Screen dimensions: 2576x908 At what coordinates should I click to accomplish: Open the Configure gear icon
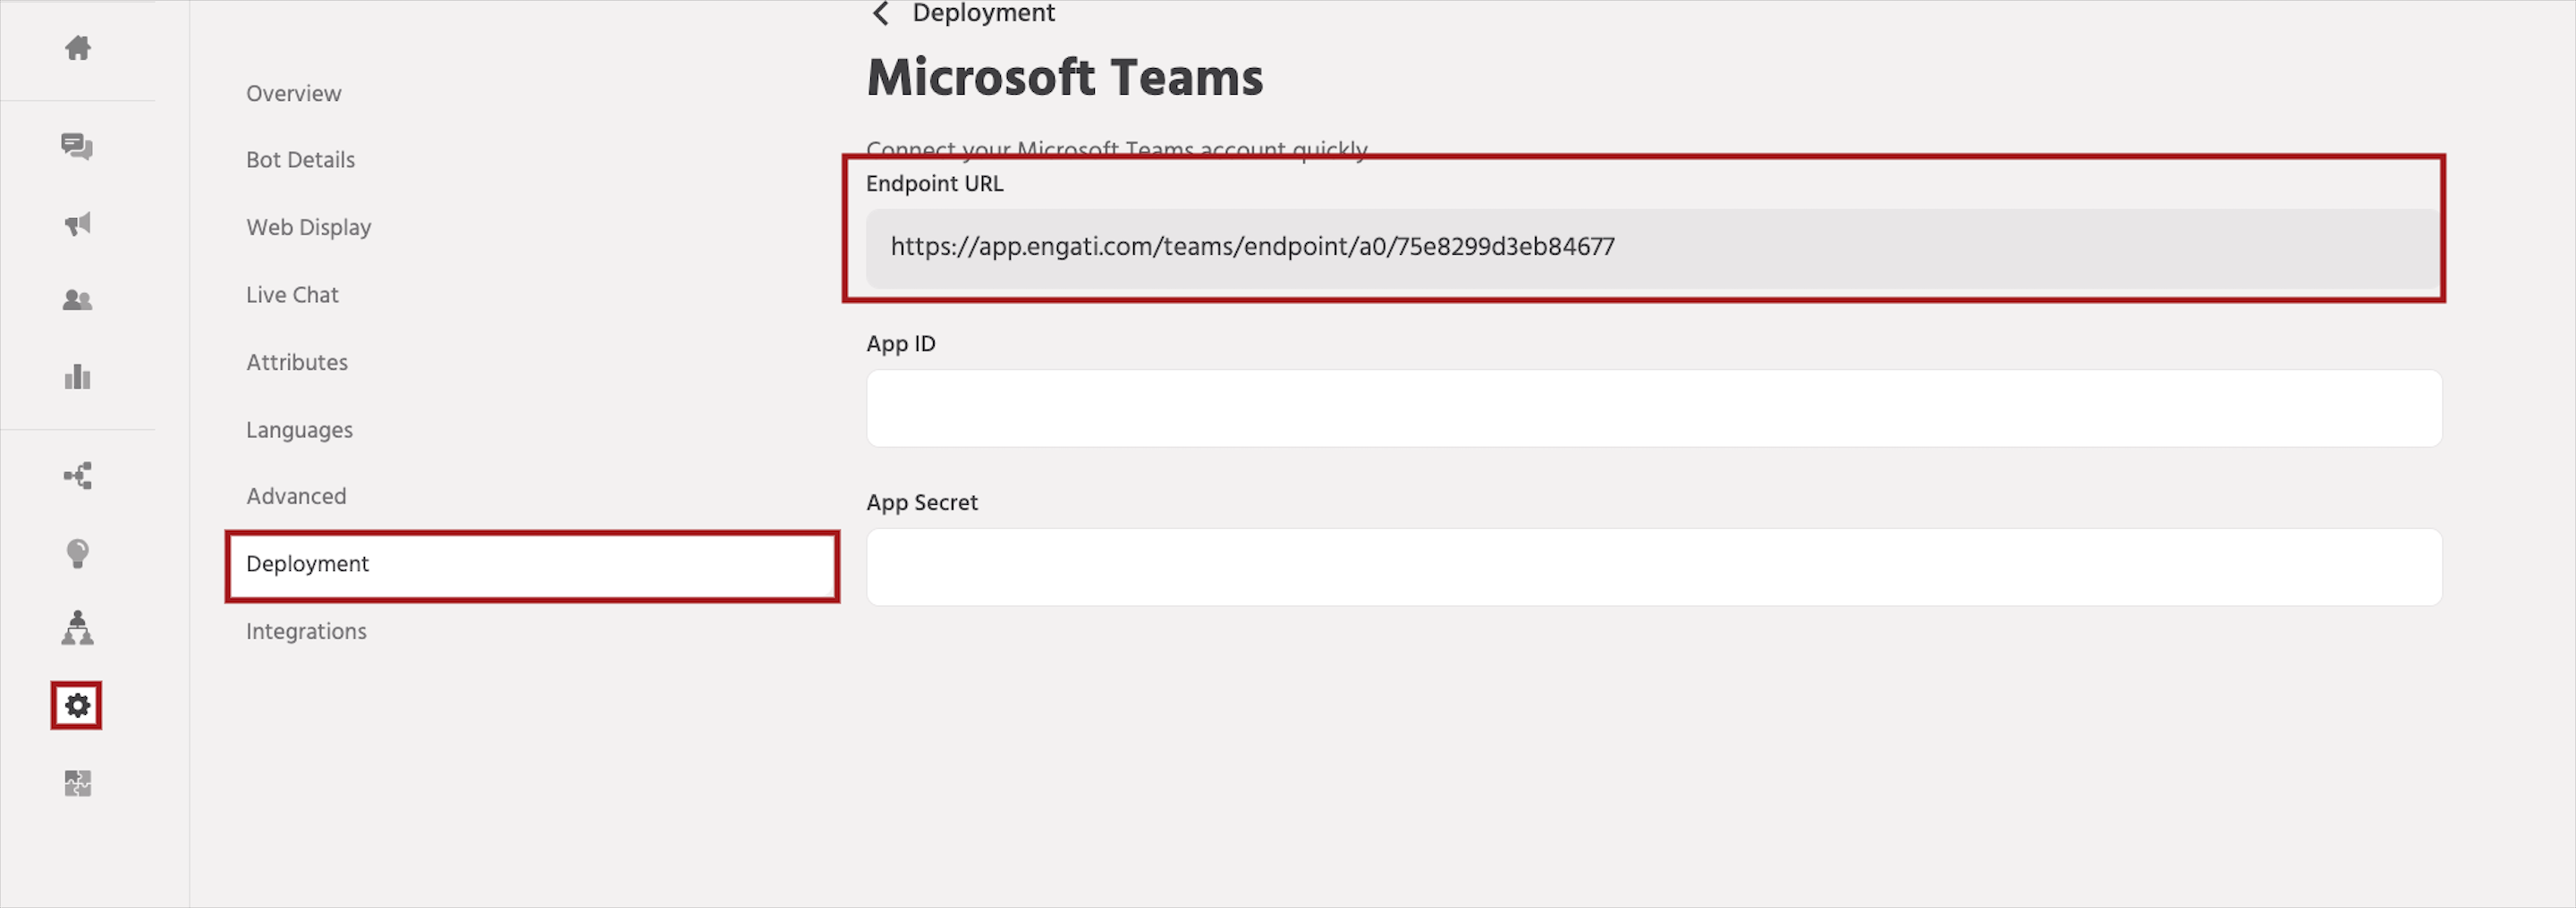(77, 705)
